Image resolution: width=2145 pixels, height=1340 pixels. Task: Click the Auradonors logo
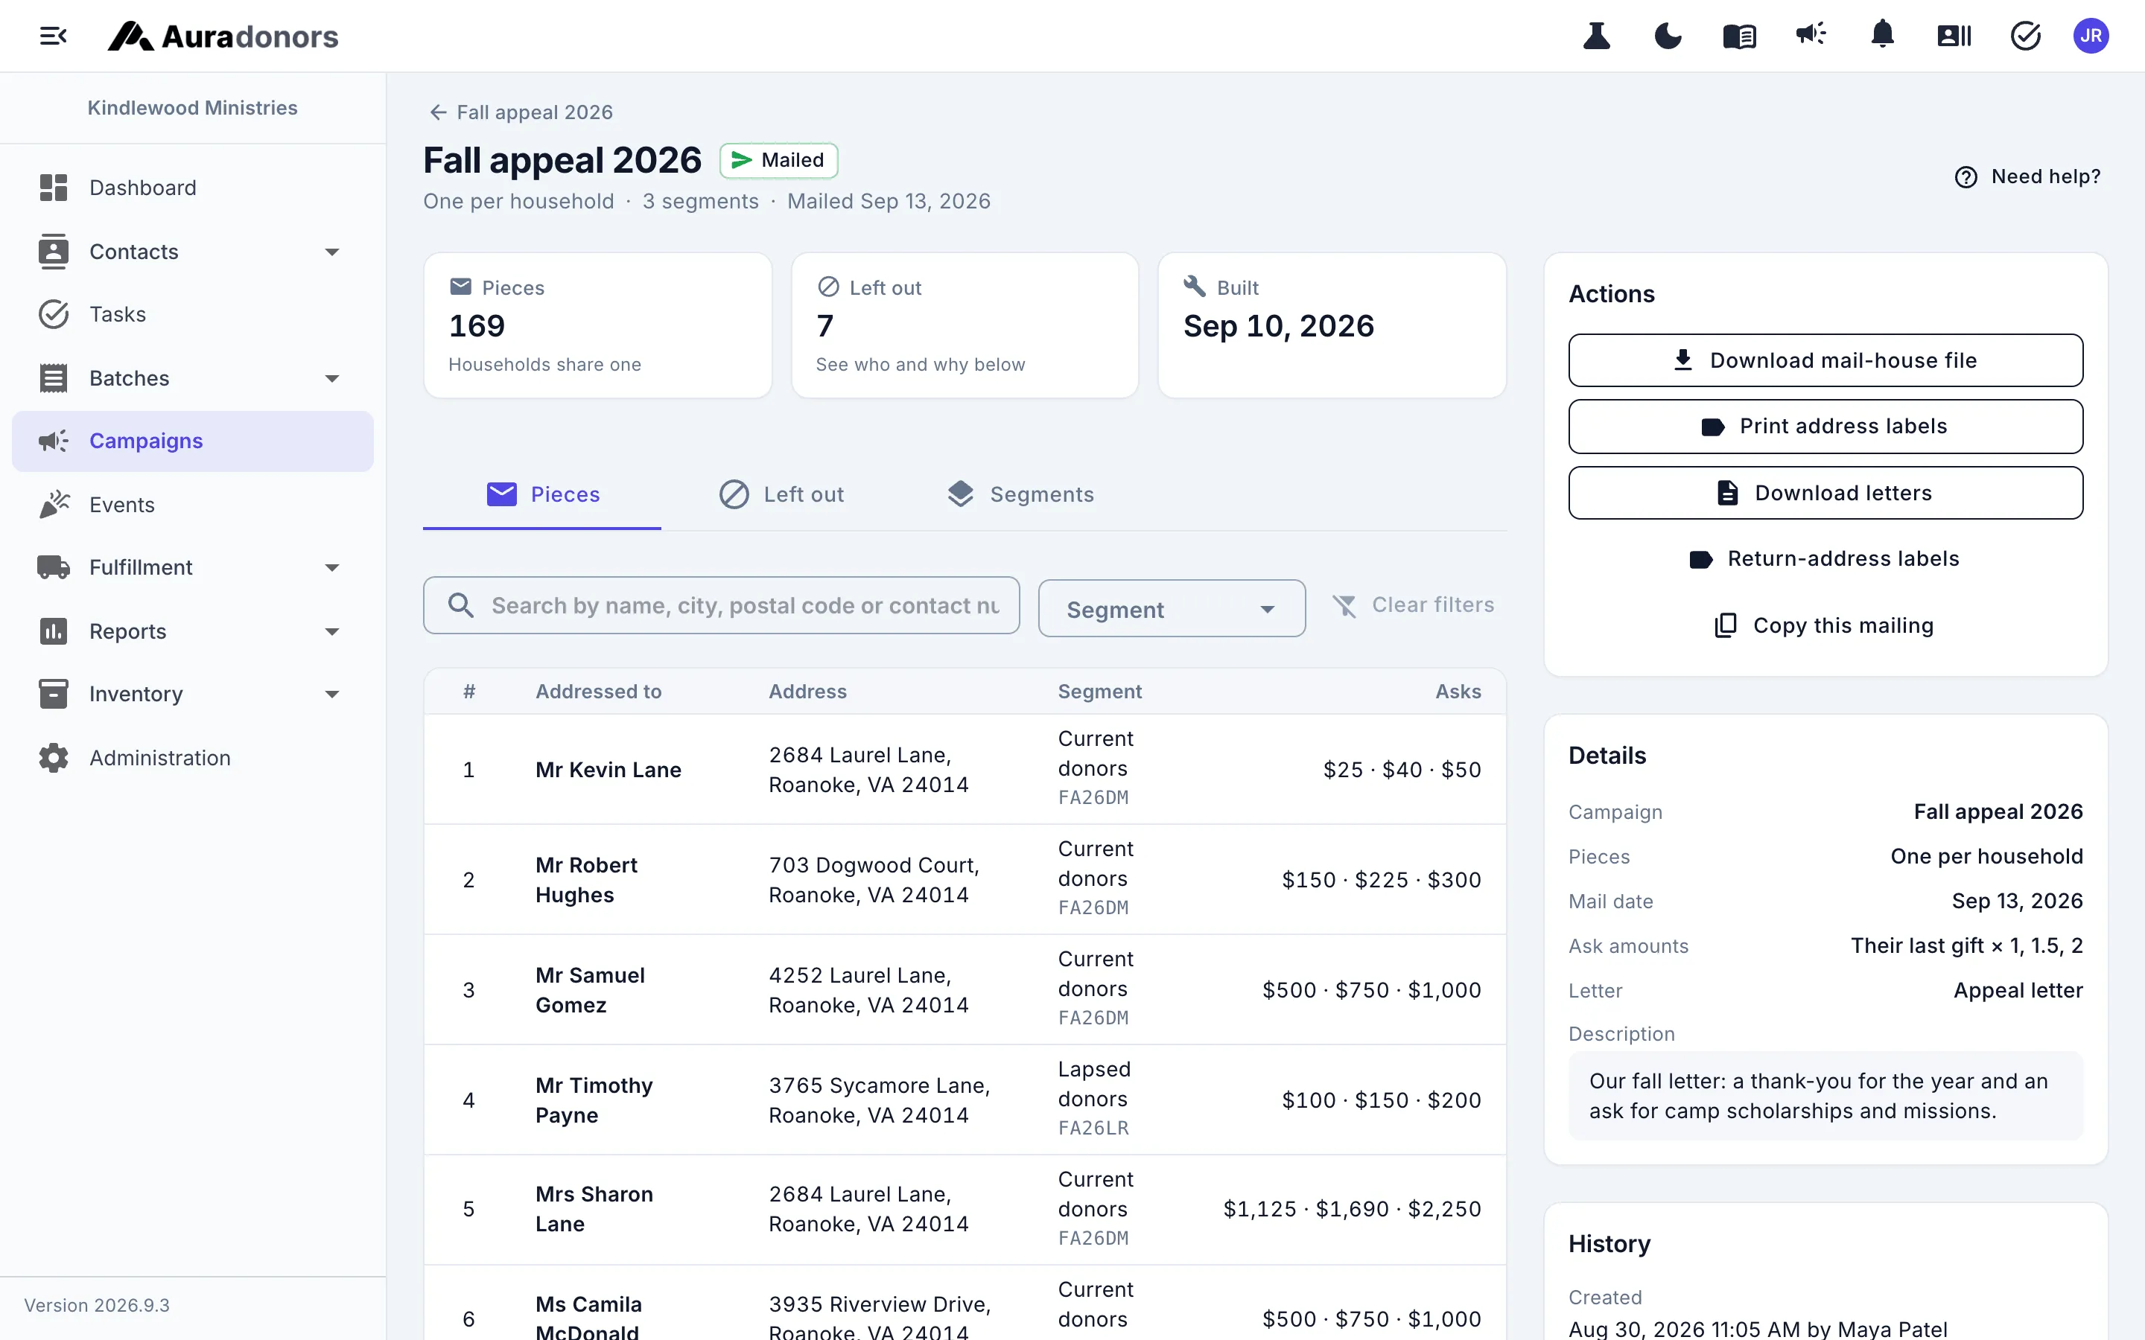pos(223,36)
